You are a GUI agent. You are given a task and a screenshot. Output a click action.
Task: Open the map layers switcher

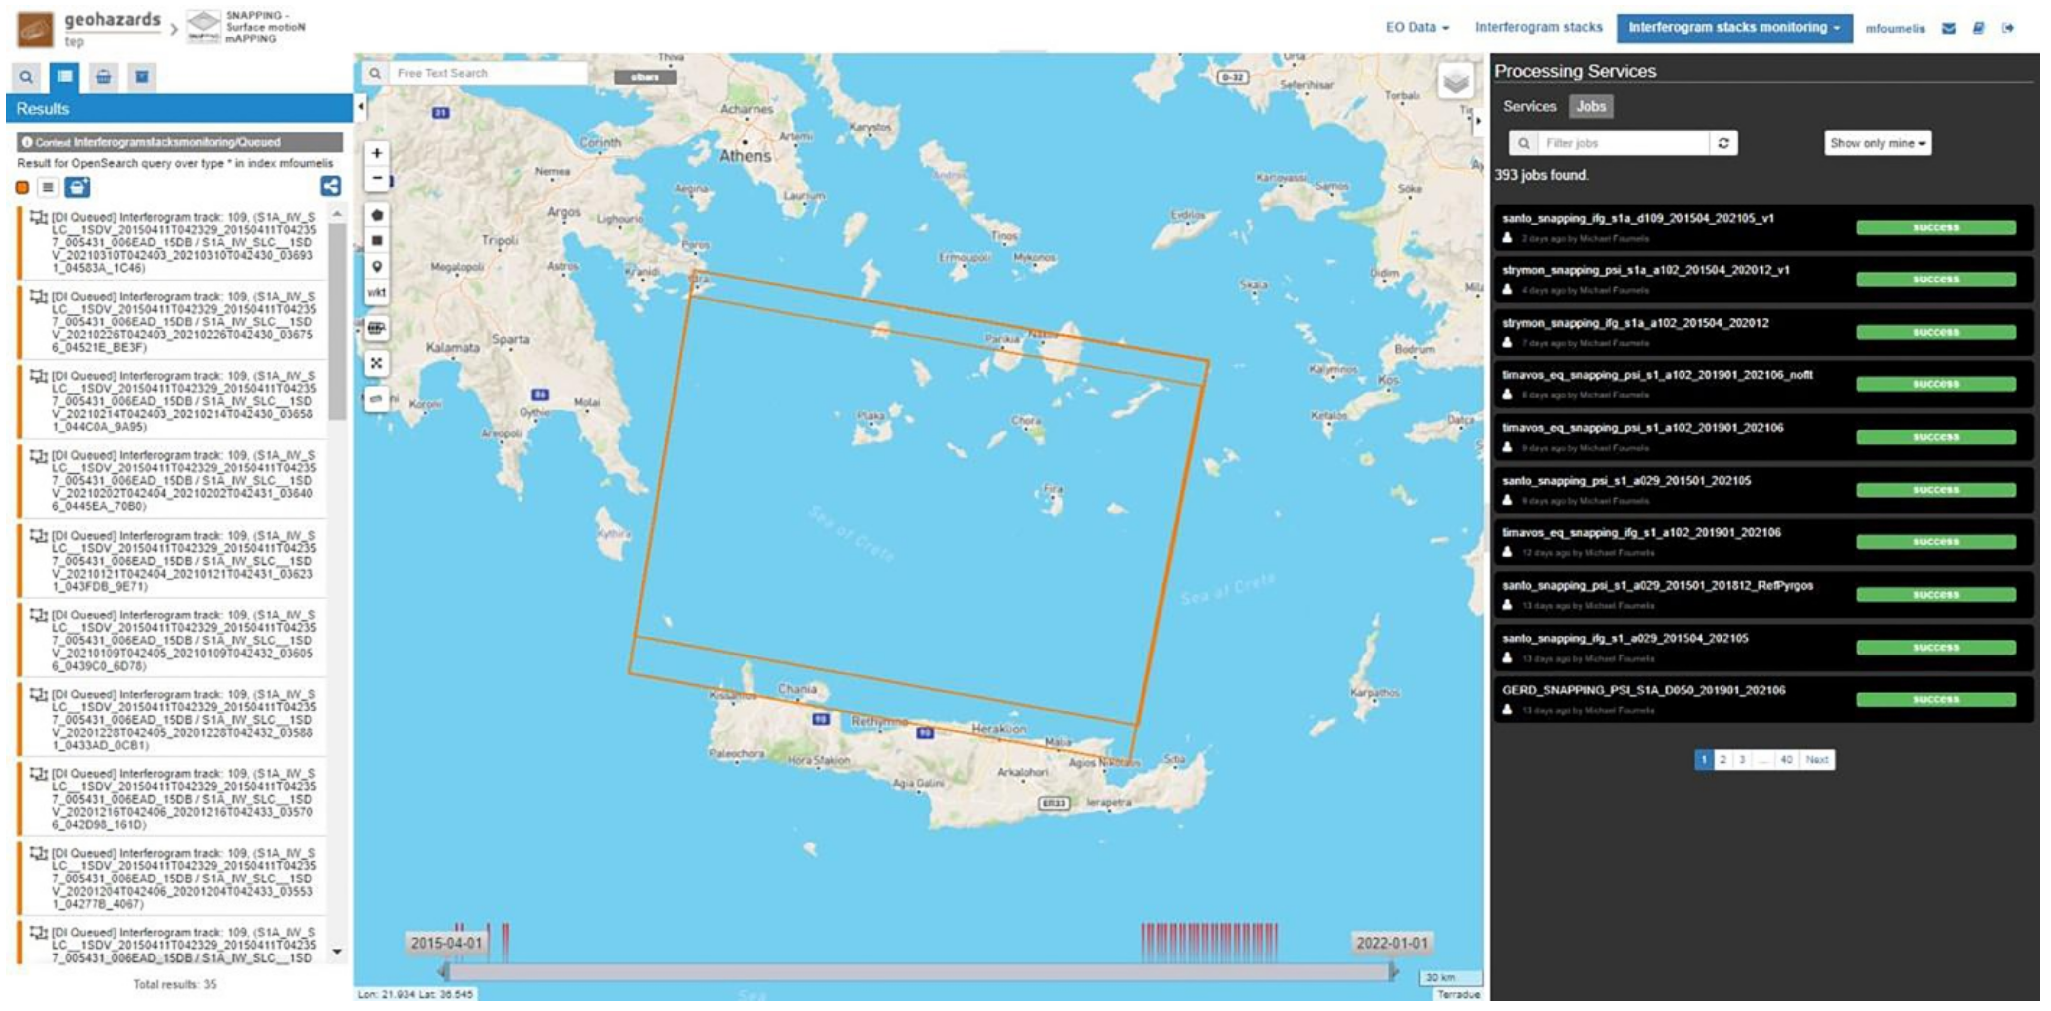point(1455,81)
